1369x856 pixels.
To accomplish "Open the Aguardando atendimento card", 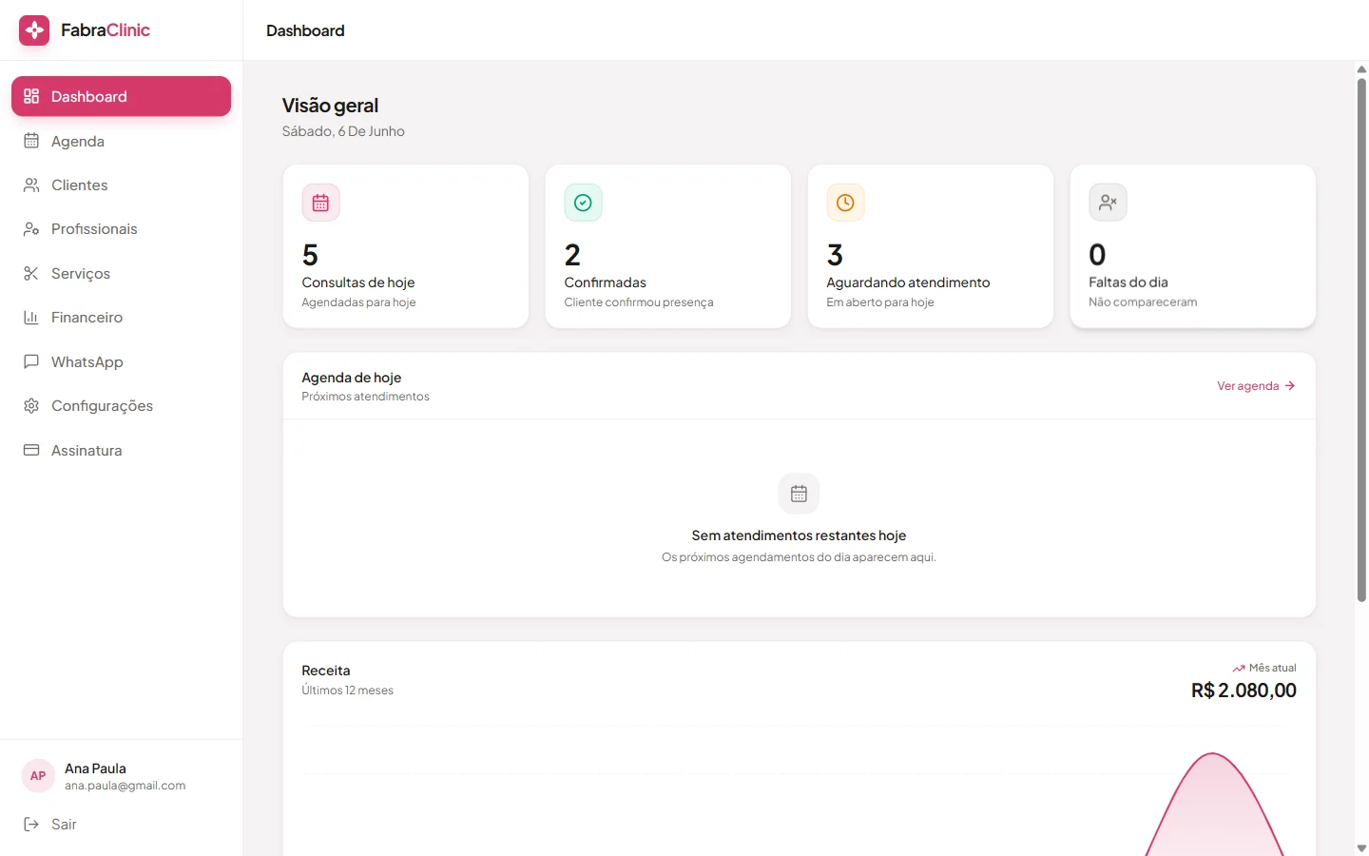I will pyautogui.click(x=931, y=246).
